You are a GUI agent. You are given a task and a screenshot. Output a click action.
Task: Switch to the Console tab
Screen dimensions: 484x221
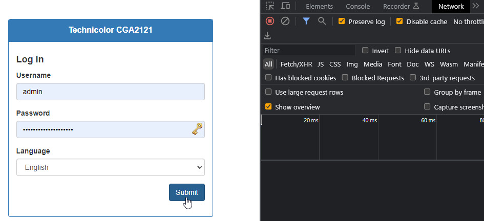click(x=357, y=7)
